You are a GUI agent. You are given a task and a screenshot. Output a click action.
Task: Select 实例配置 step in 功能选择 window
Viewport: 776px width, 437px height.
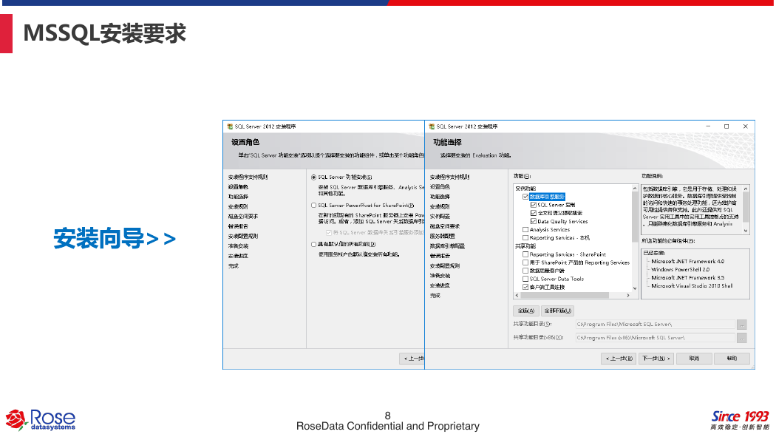[440, 217]
